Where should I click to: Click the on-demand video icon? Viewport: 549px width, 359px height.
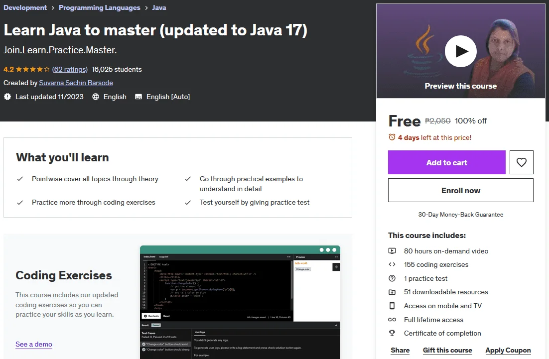[392, 251]
